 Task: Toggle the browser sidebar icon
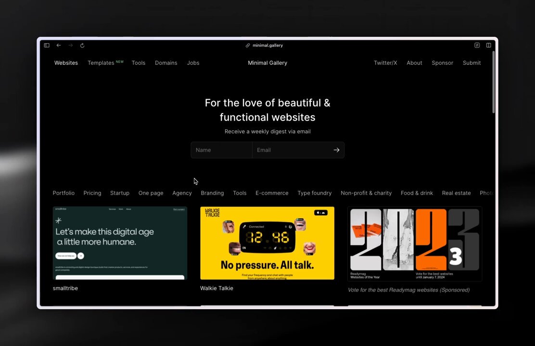pyautogui.click(x=47, y=45)
